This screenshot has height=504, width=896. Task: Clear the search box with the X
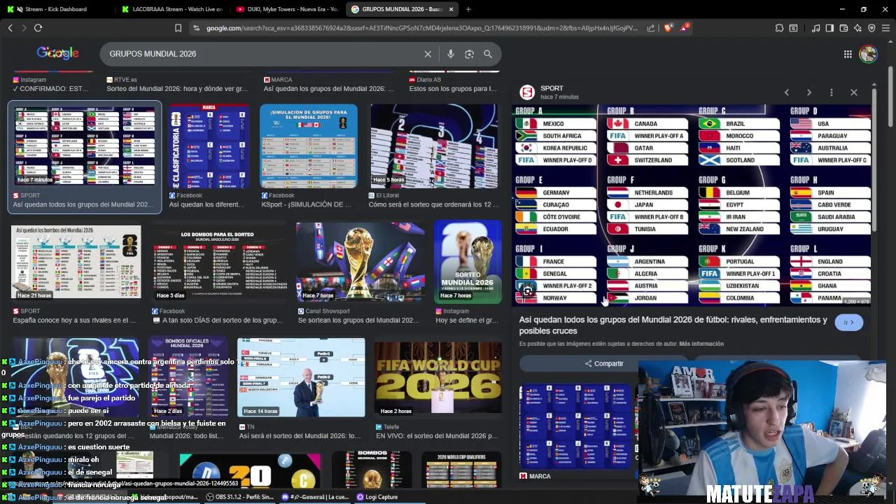tap(428, 54)
